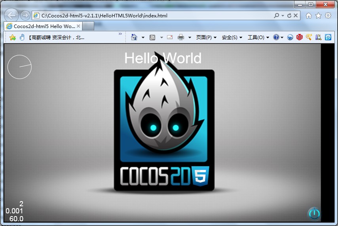Expand the favorites bar overflow chevron
Screen dimensions: 338x226
(x=120, y=34)
